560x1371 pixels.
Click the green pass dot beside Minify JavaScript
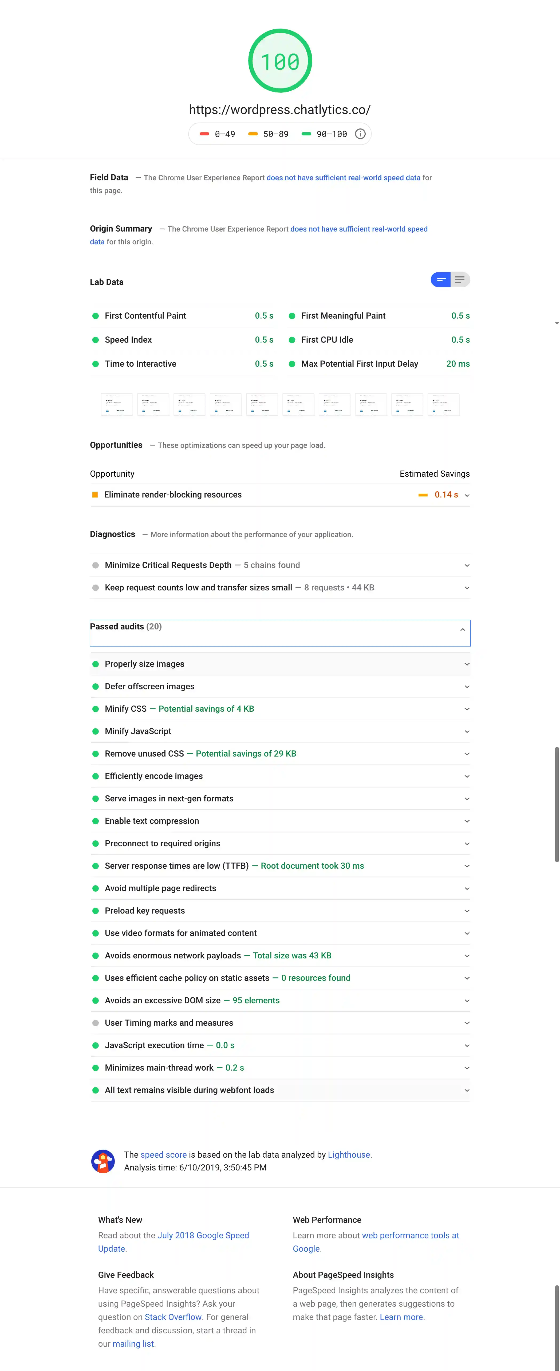click(96, 731)
